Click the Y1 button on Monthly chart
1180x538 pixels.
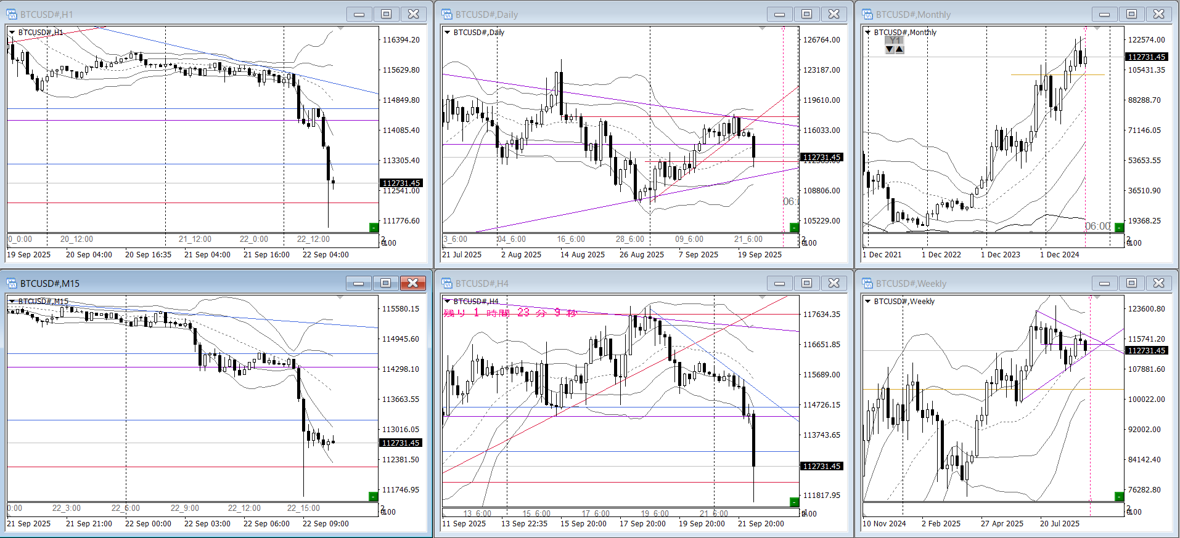click(895, 40)
